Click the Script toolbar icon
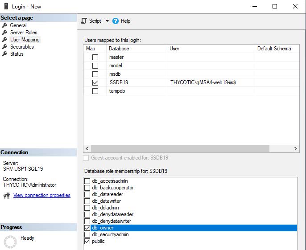Image resolution: width=306 pixels, height=250 pixels. [84, 21]
